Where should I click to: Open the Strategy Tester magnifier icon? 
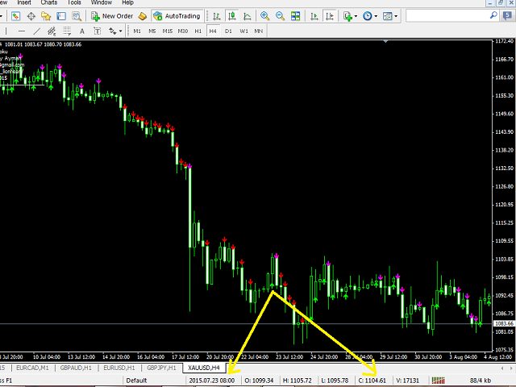pos(77,16)
